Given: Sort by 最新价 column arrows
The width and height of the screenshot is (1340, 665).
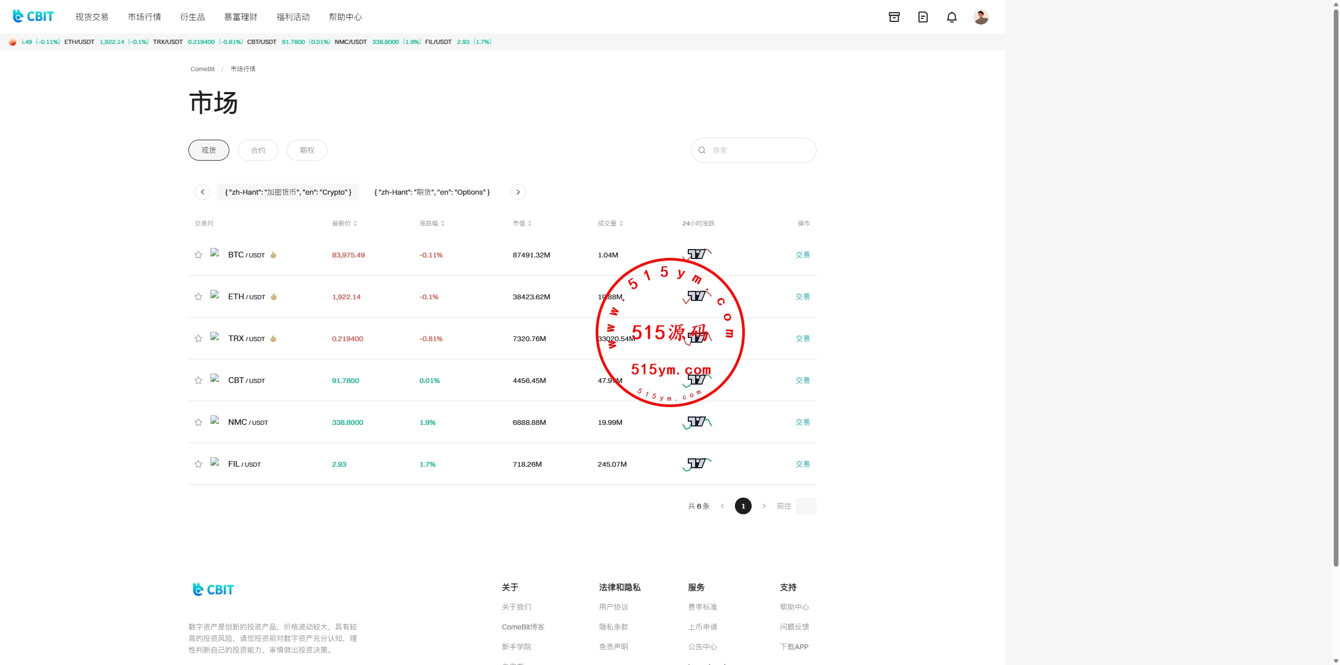Looking at the screenshot, I should [x=355, y=223].
